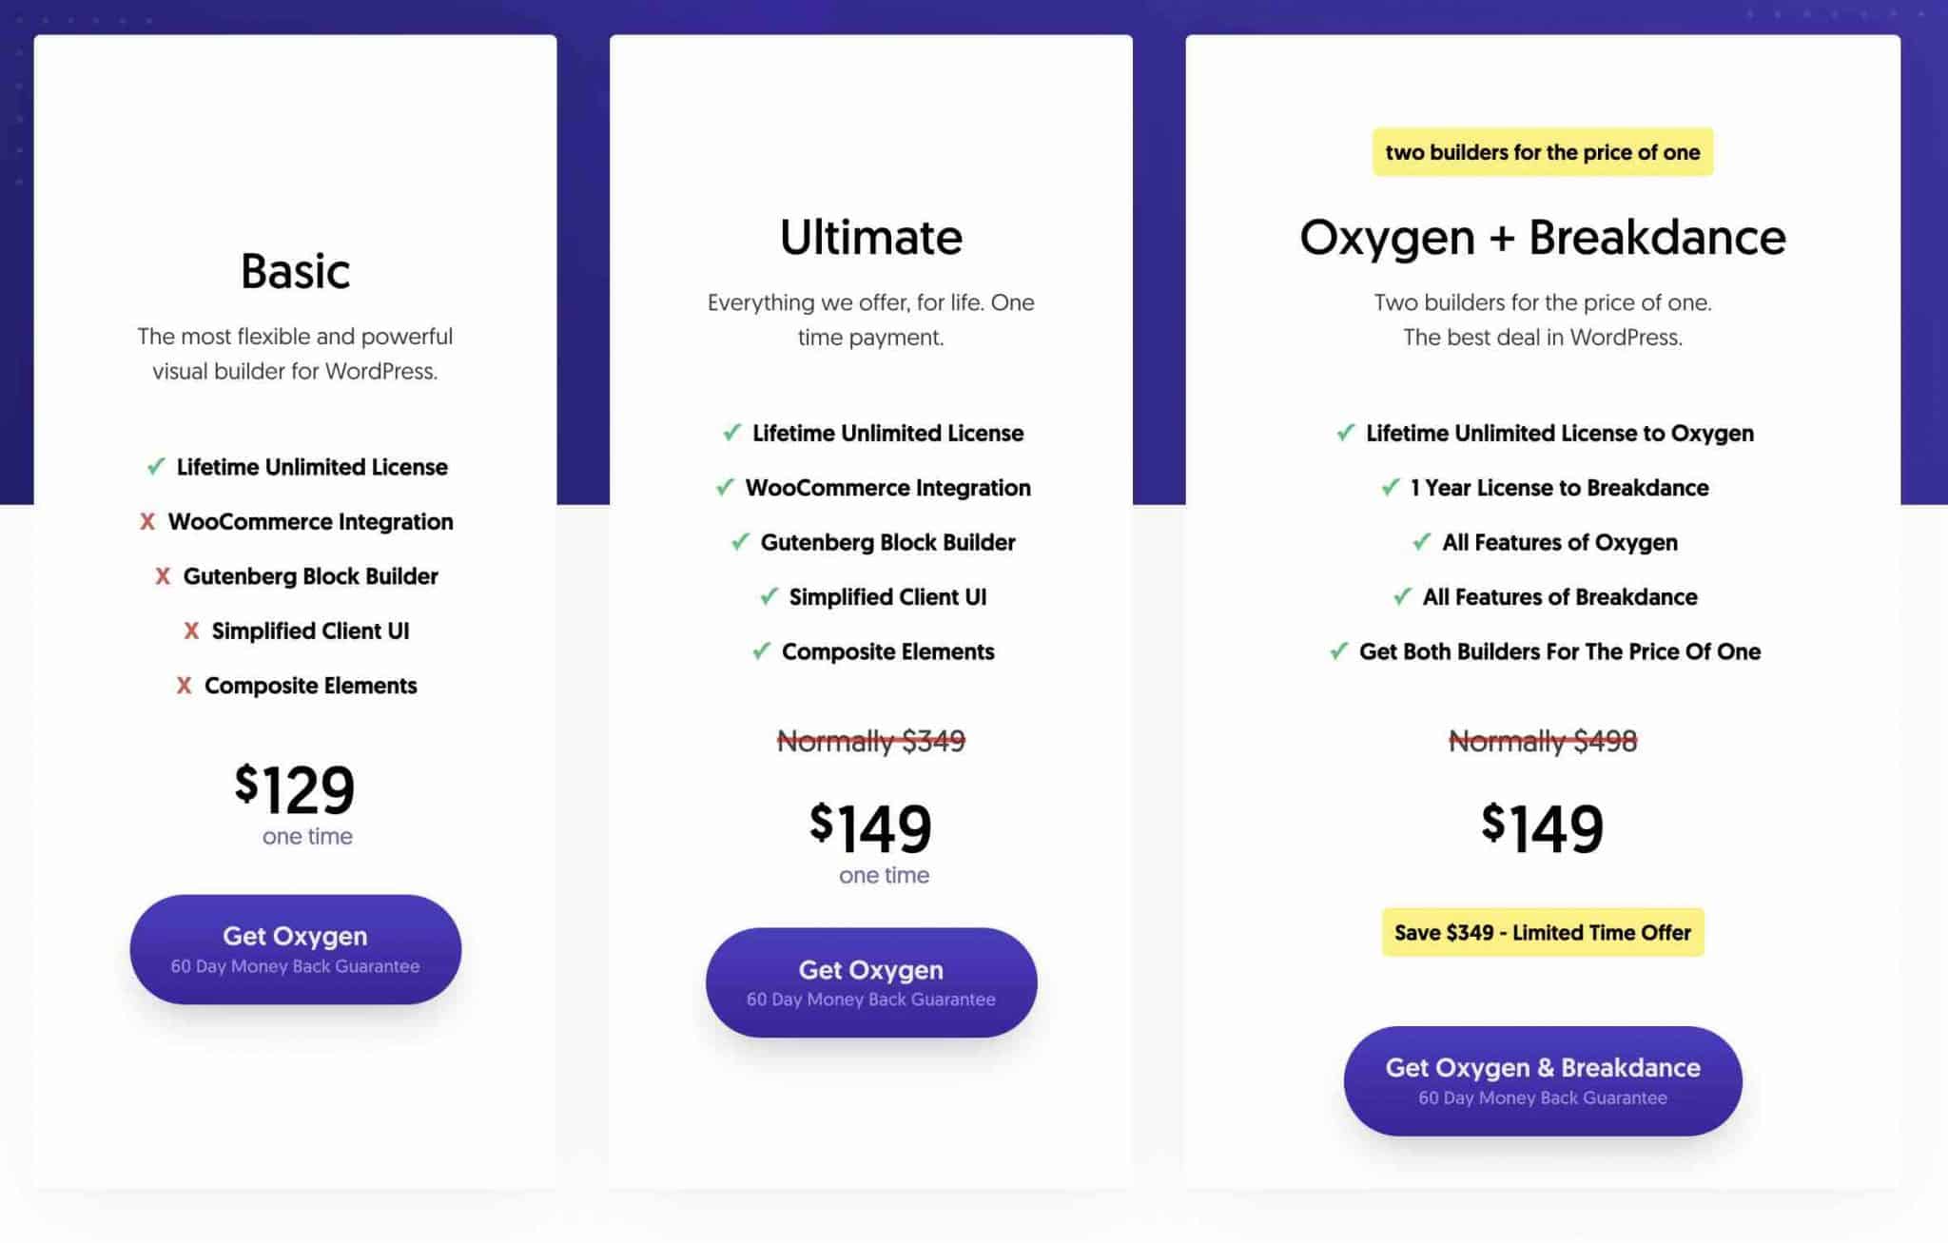Viewport: 1948px width, 1243px height.
Task: Click the Get Oxygen button under Basic plan
Action: 295,948
